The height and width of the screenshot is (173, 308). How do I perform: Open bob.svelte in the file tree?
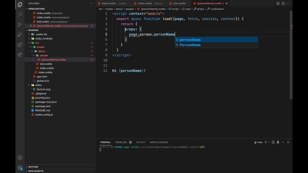(x=46, y=64)
